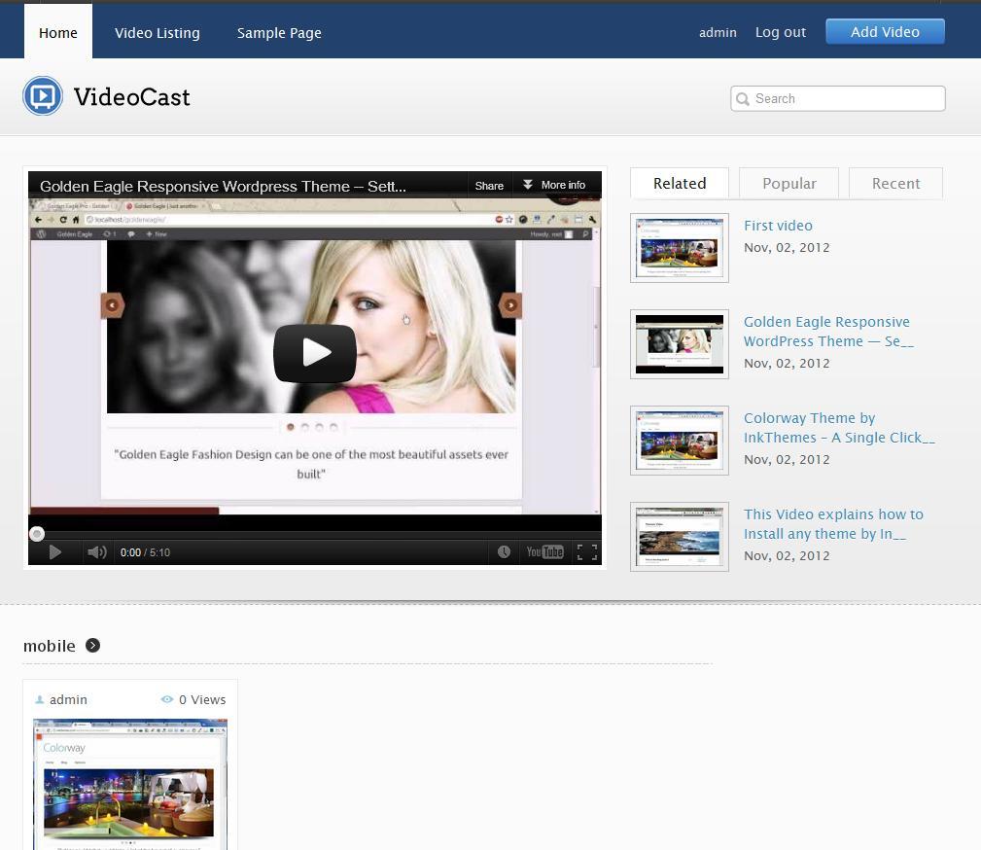Go to previous slide with left arrow

112,305
